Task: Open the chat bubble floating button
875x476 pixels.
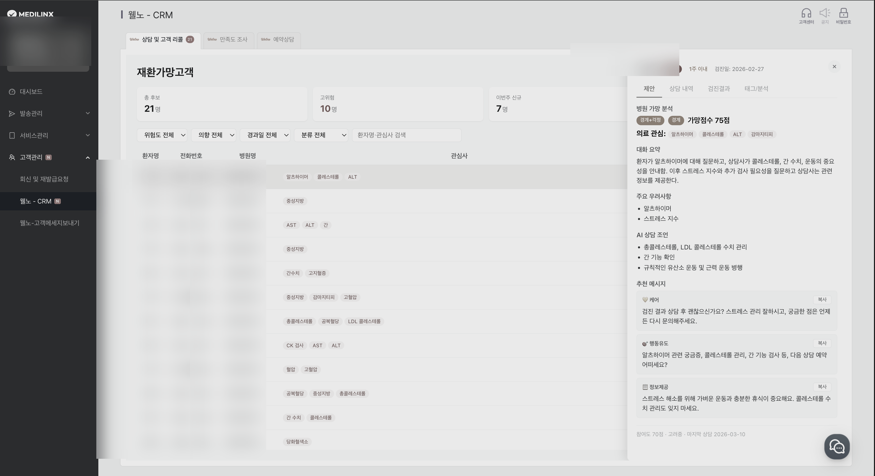Action: 837,447
